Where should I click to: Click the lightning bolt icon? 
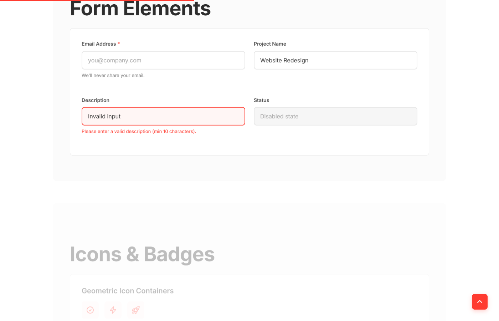point(113,310)
